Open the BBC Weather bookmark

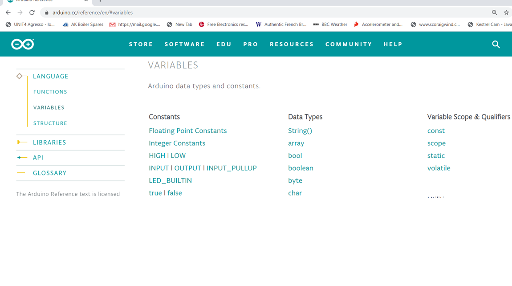point(330,25)
